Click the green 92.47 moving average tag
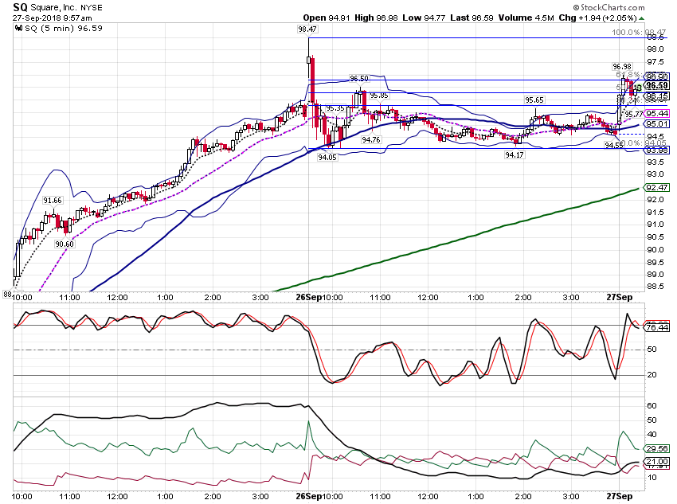 657,188
